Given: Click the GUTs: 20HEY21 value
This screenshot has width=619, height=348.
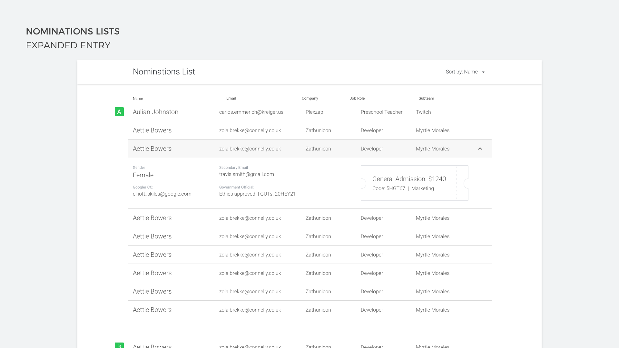Looking at the screenshot, I should click(x=278, y=194).
